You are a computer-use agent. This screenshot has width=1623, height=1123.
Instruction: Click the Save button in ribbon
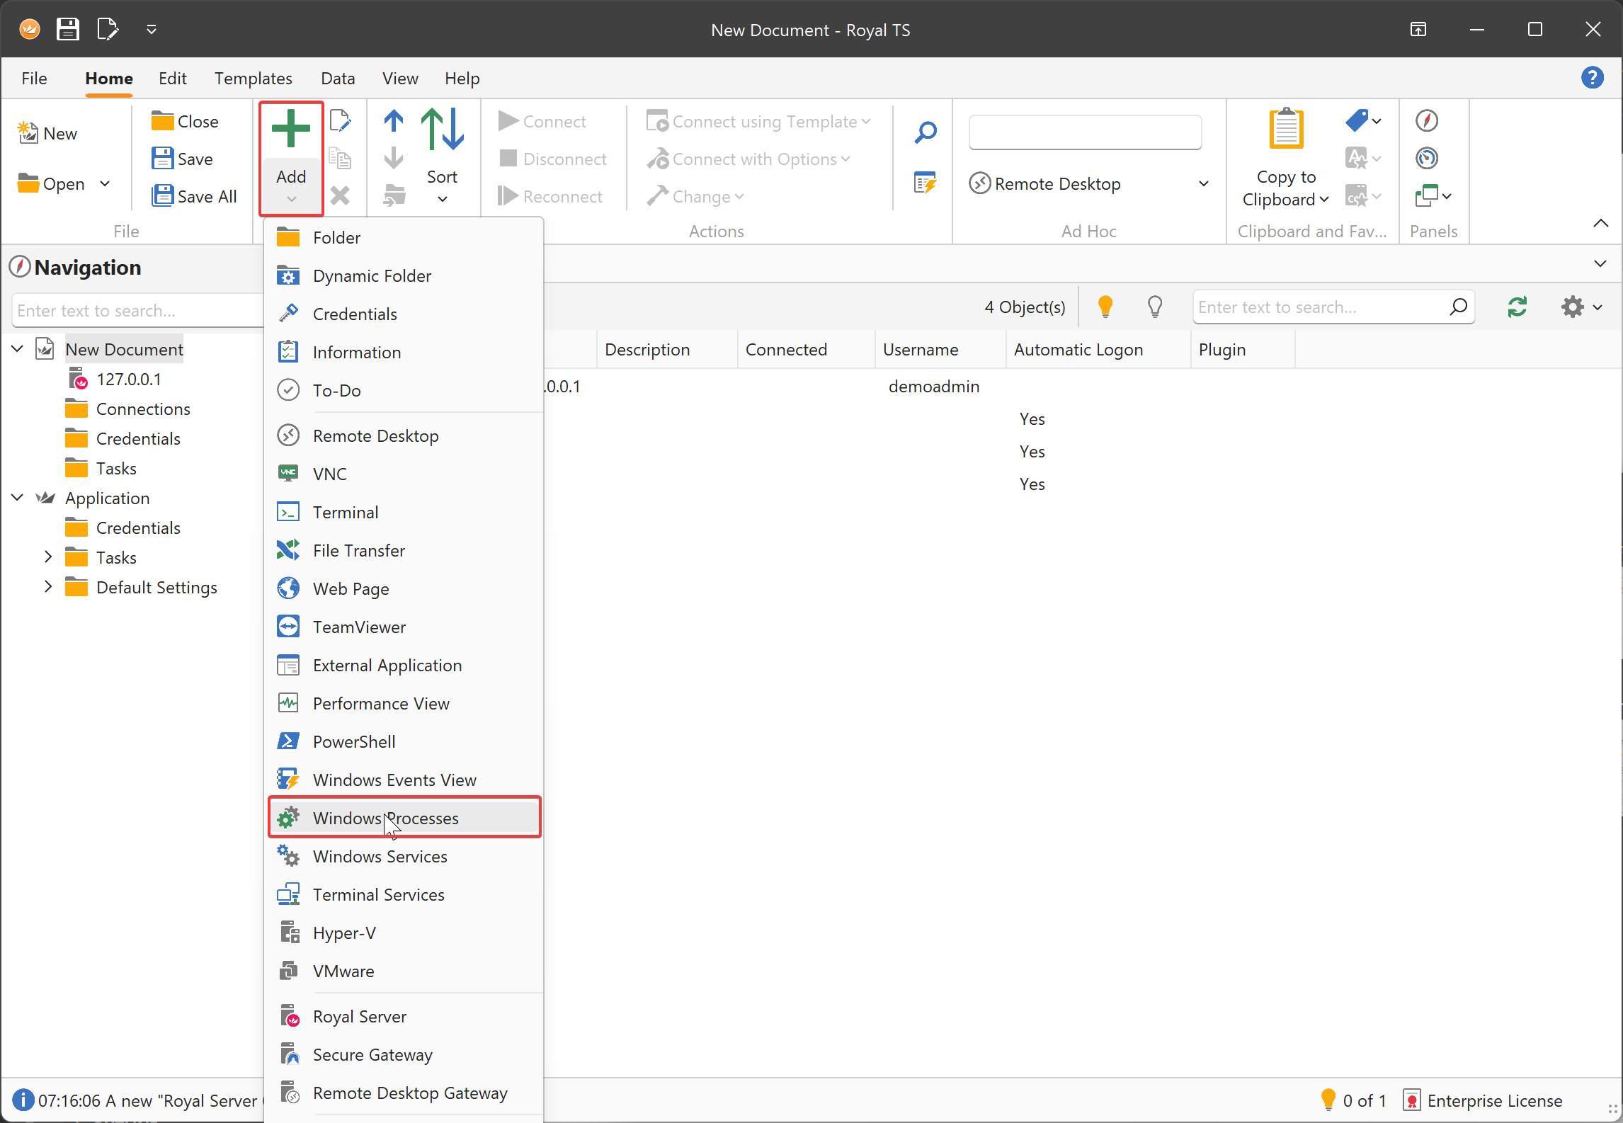pos(183,159)
